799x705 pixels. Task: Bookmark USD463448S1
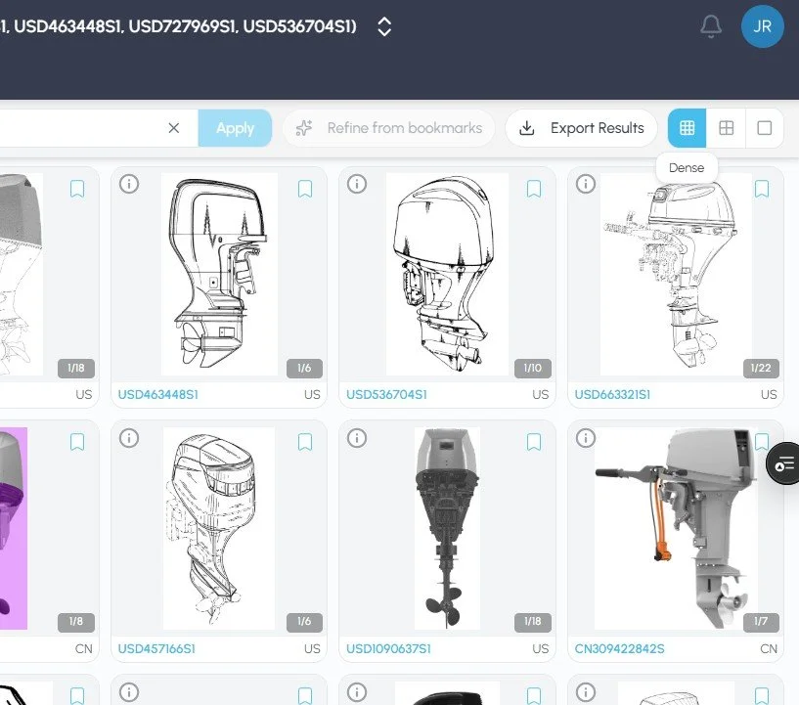point(305,189)
